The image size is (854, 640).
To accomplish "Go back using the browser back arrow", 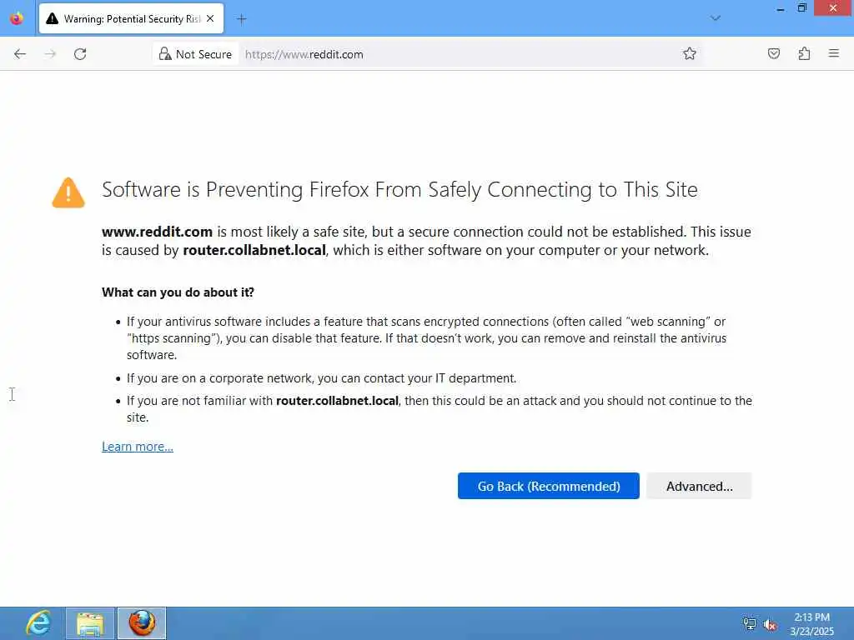I will click(20, 54).
